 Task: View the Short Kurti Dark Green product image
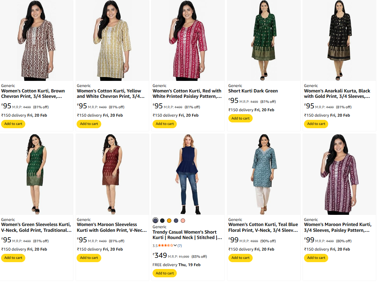tap(264, 40)
